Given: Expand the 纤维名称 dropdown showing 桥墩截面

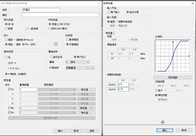Looking at the screenshot, I should (x=77, y=68).
